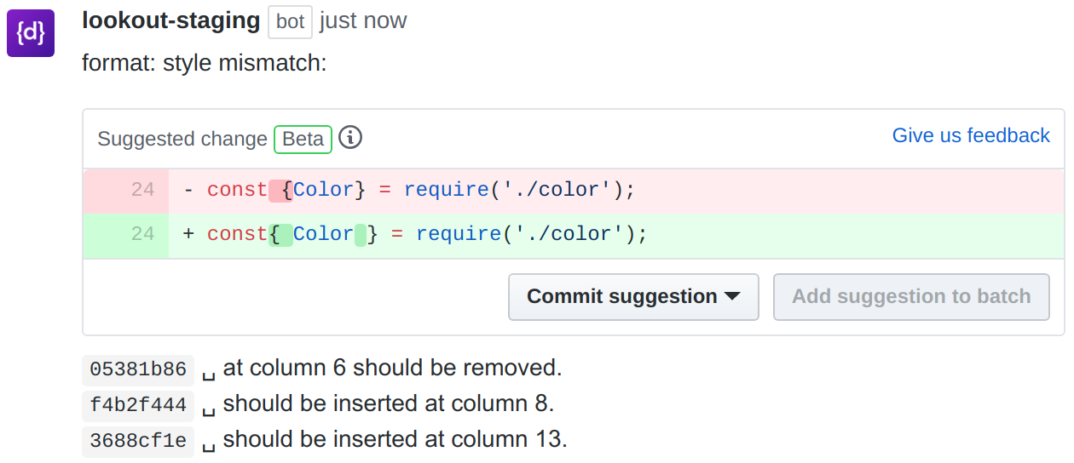Screen dimensions: 1074x463
Task: Open commit hash f4b2f444
Action: 138,405
